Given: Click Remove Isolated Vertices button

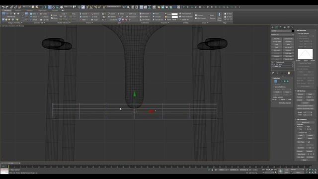Looking at the screenshot, I should click(305, 106).
